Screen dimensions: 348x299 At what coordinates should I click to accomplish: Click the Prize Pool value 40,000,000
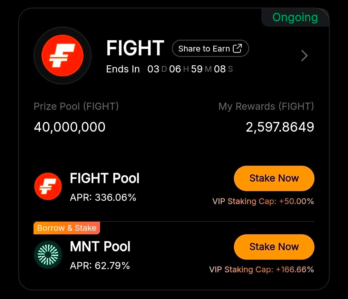(x=70, y=127)
